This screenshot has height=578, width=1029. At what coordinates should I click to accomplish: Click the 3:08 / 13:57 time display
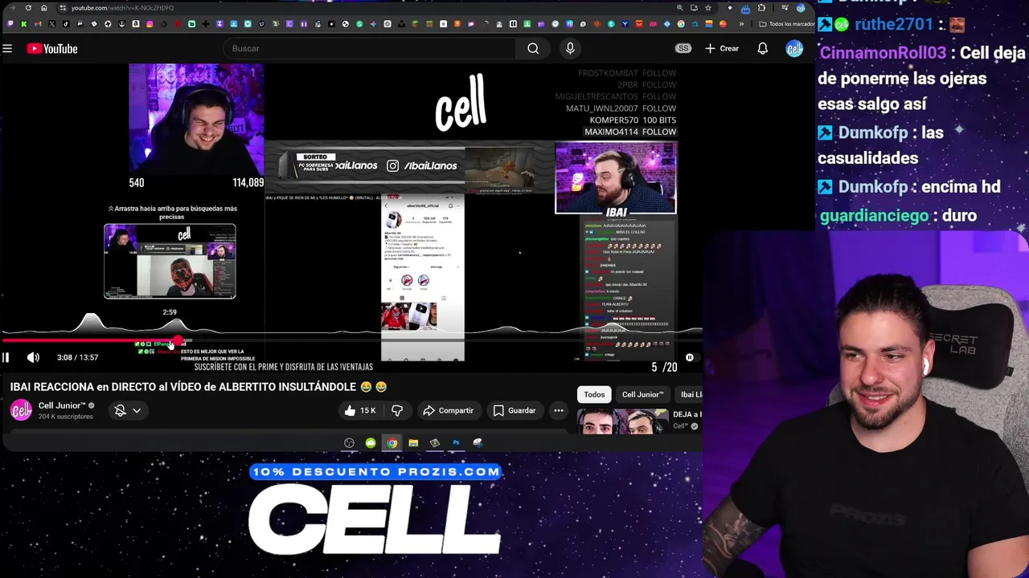[78, 357]
